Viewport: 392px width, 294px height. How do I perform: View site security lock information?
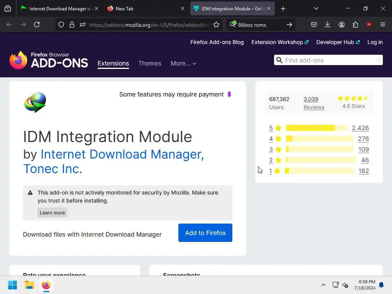click(x=72, y=25)
